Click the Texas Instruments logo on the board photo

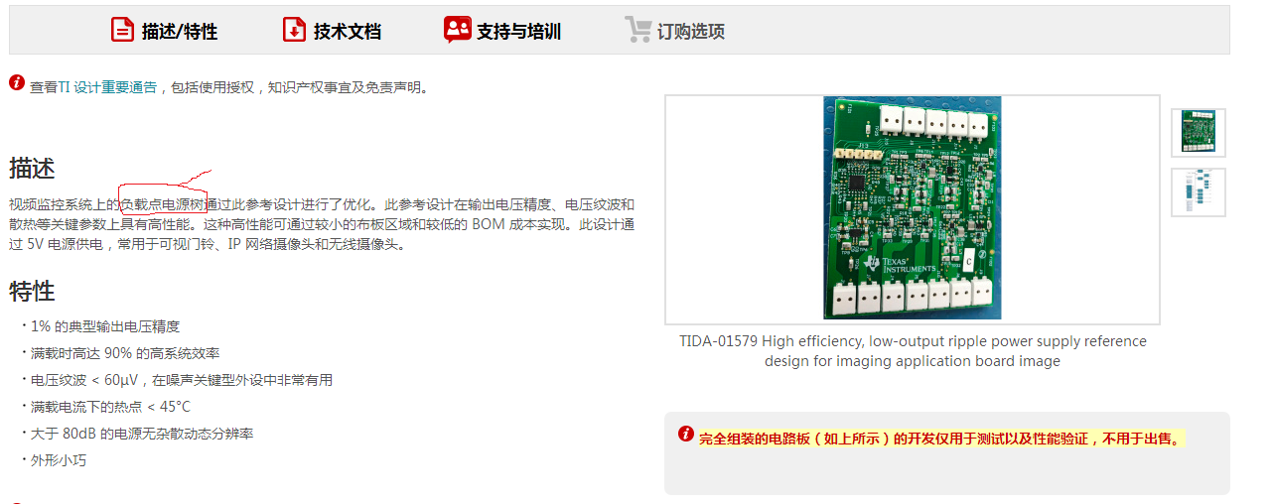[900, 264]
